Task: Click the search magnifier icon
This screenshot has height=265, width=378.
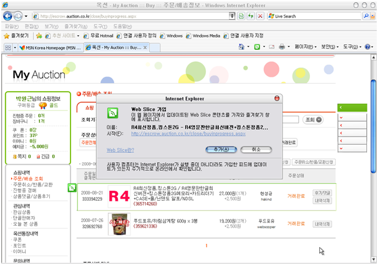Action: [366, 16]
